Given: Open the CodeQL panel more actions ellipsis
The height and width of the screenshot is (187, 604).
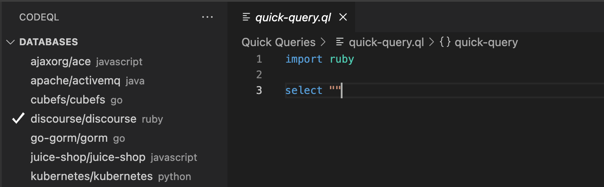Looking at the screenshot, I should [x=207, y=17].
